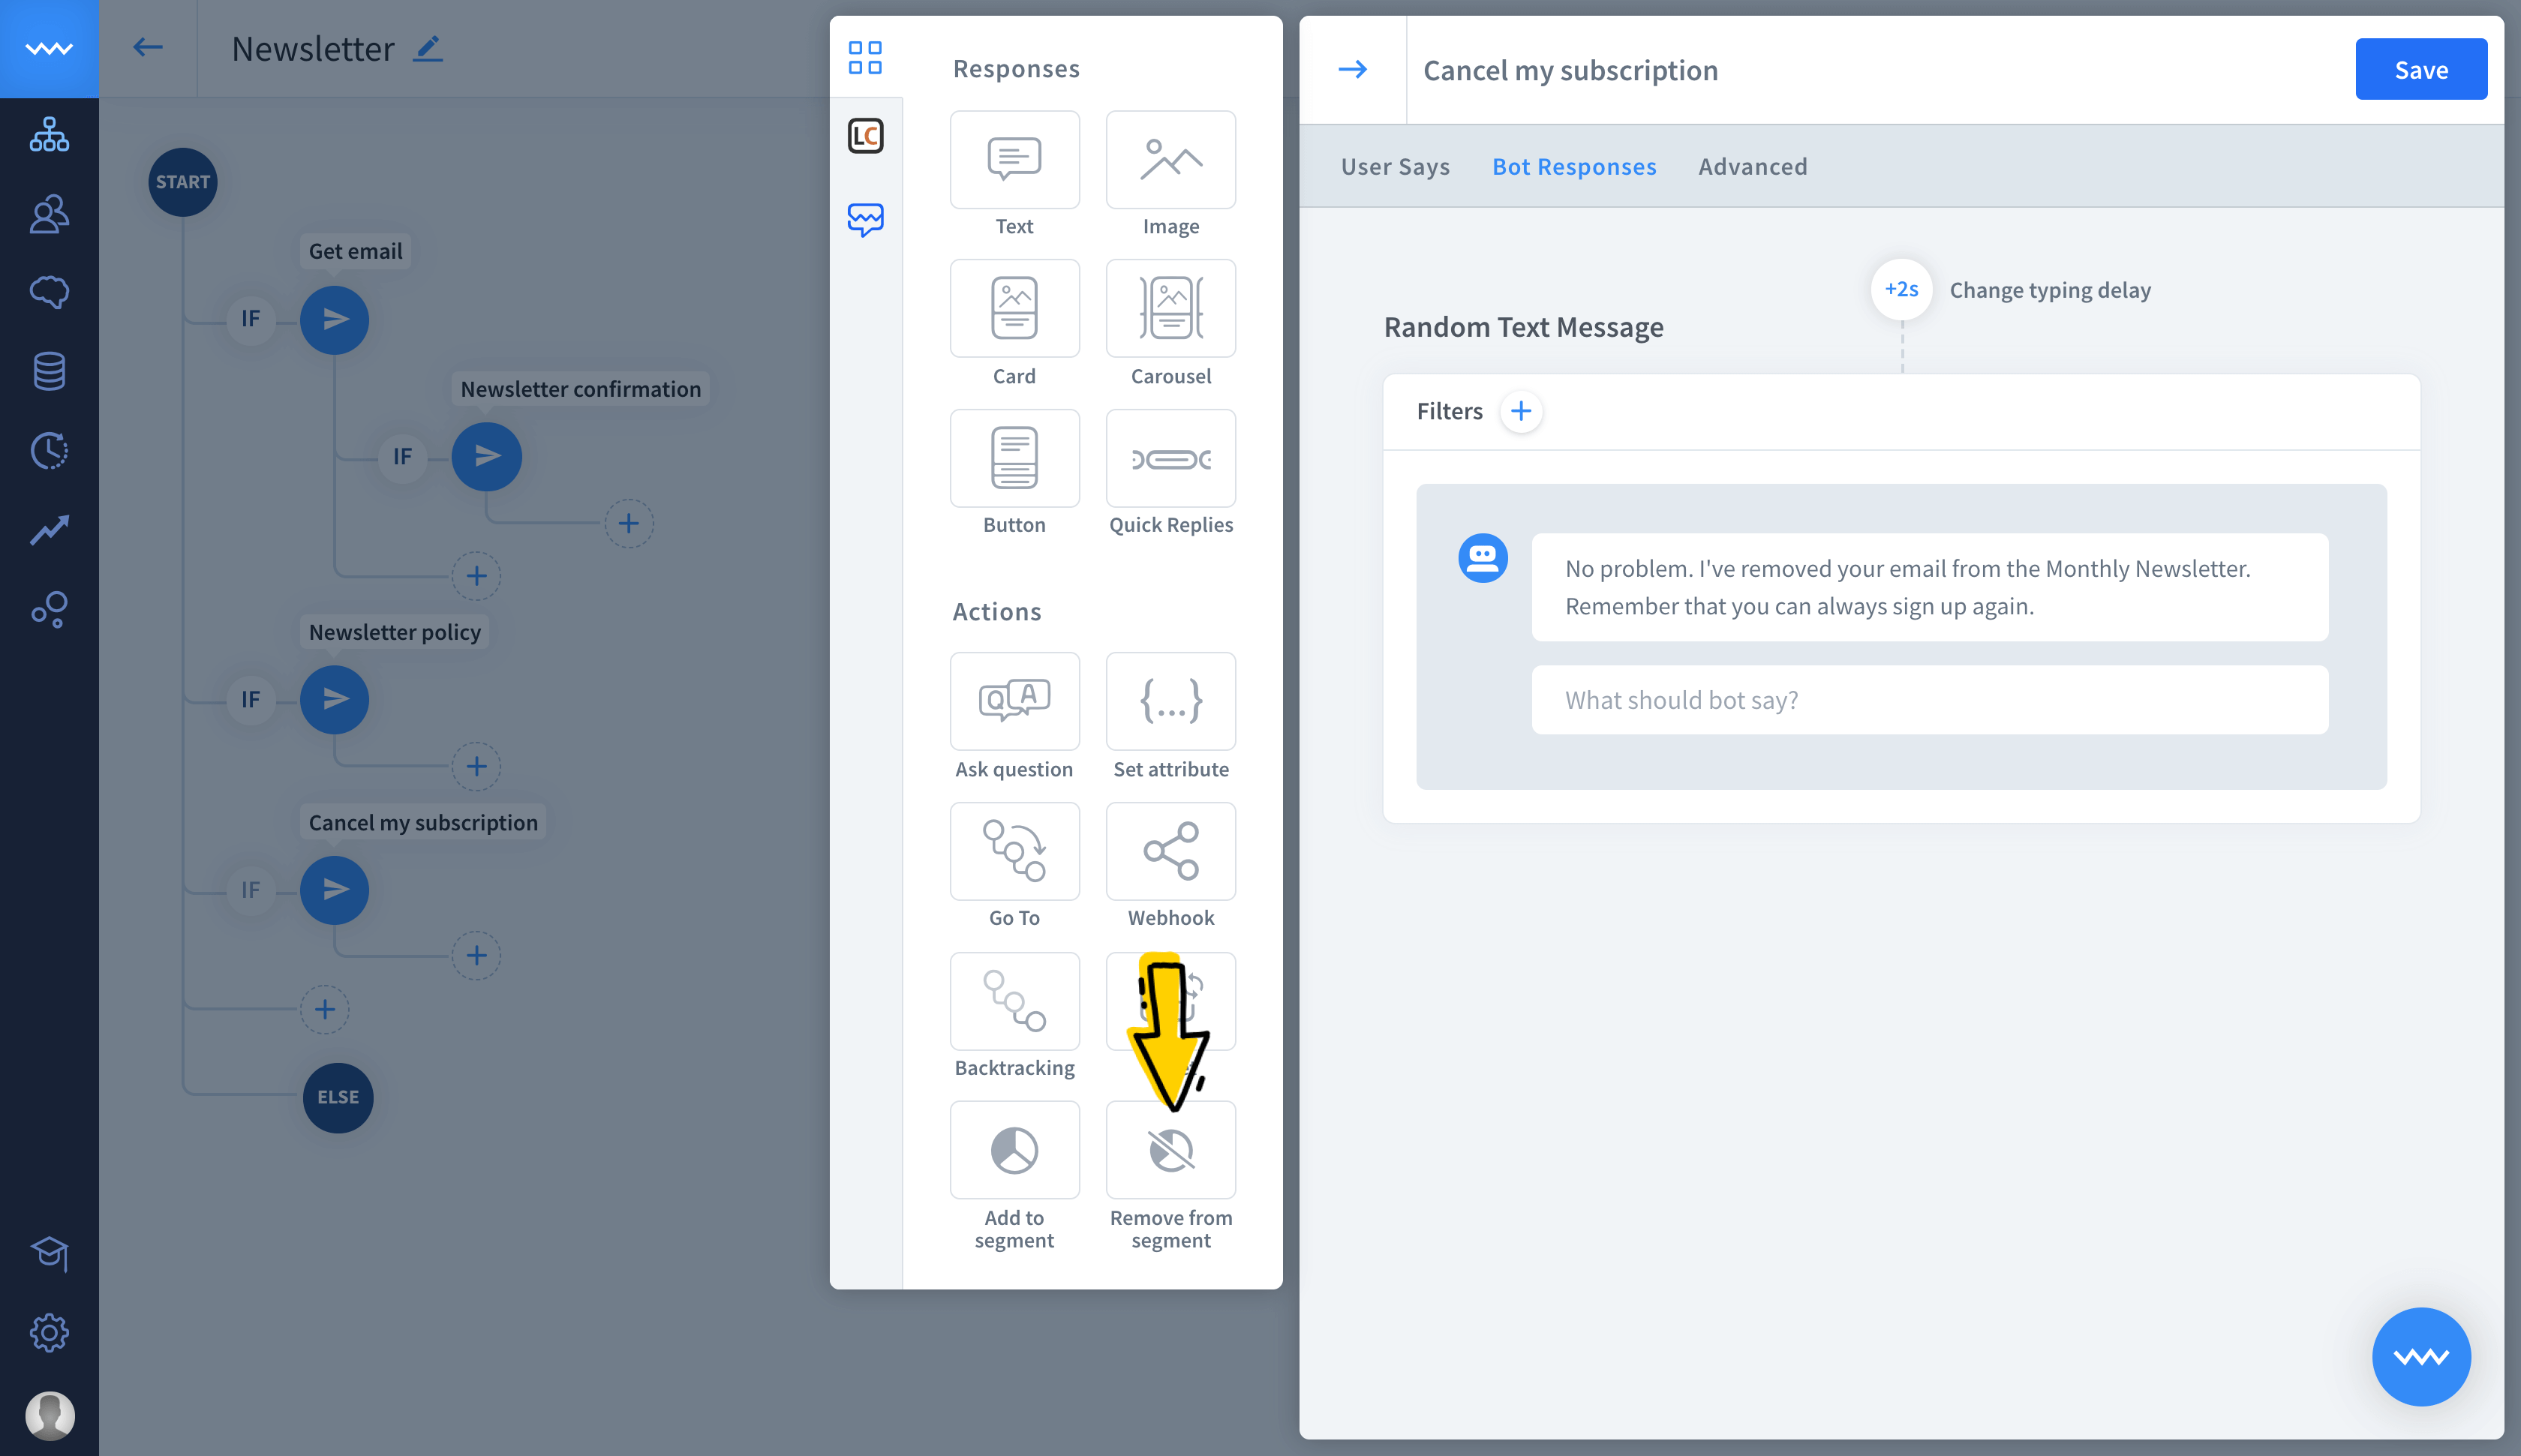Open the Advanced tab
Image resolution: width=2521 pixels, height=1456 pixels.
click(1752, 166)
